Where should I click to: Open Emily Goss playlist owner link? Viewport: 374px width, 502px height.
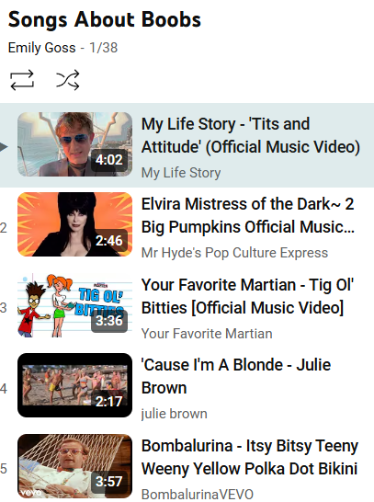(x=42, y=48)
